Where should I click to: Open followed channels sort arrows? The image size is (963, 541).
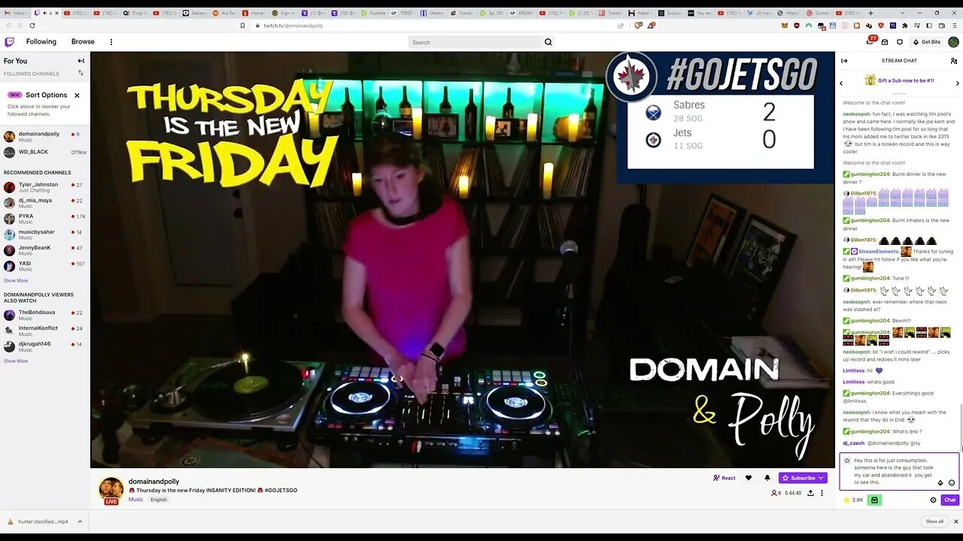(x=81, y=74)
